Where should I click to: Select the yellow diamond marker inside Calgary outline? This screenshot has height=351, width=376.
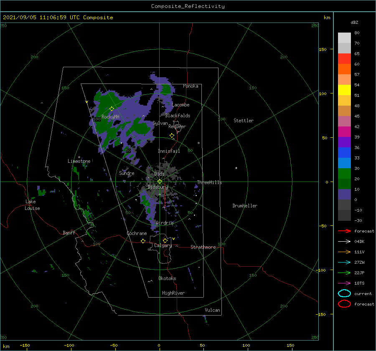[x=165, y=240]
